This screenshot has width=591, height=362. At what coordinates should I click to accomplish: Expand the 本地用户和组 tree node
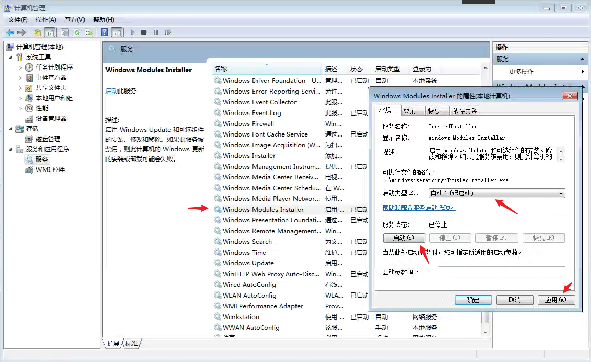coord(20,98)
